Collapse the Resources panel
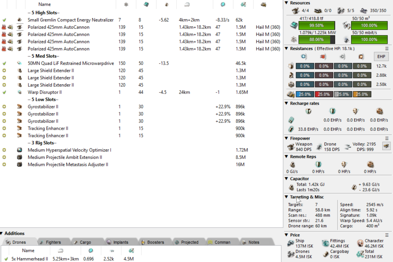This screenshot has height=262, width=393. coord(287,3)
